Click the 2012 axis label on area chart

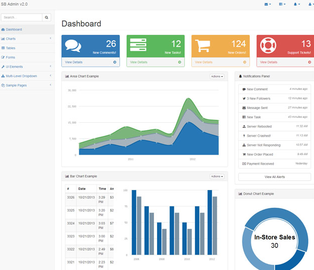(193, 159)
